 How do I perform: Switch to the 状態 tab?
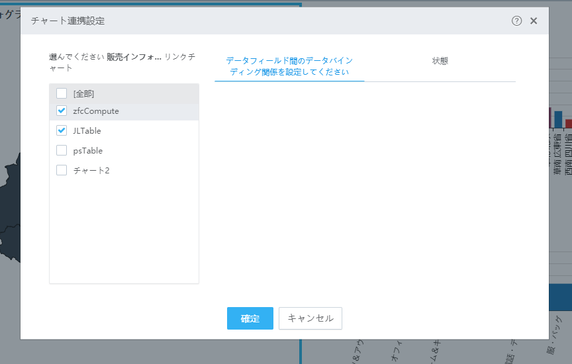pos(440,61)
